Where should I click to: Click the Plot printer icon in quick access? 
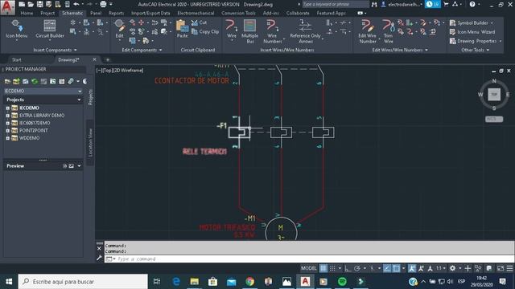click(x=103, y=4)
